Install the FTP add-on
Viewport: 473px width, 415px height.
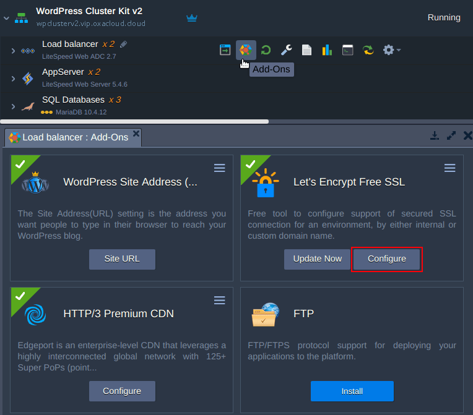[352, 391]
